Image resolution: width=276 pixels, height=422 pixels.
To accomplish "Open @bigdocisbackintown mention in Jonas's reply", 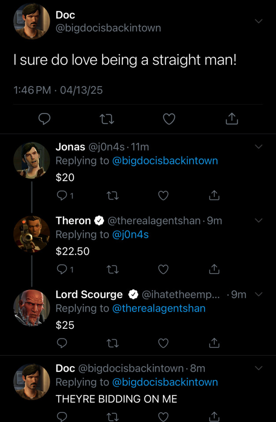I will click(165, 161).
